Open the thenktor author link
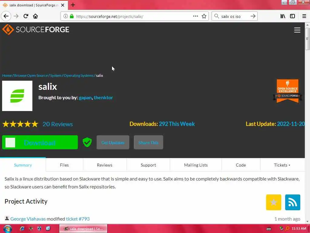Screen dimensions: 310x233 [x=104, y=98]
